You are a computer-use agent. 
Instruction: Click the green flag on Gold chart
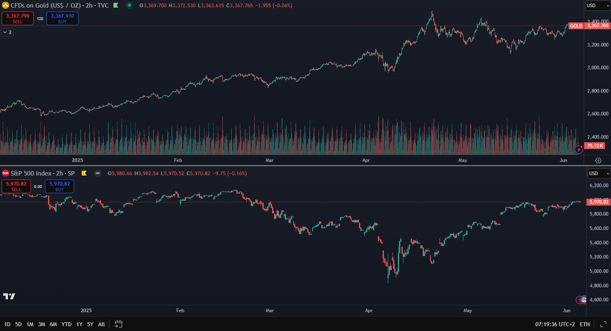[116, 6]
